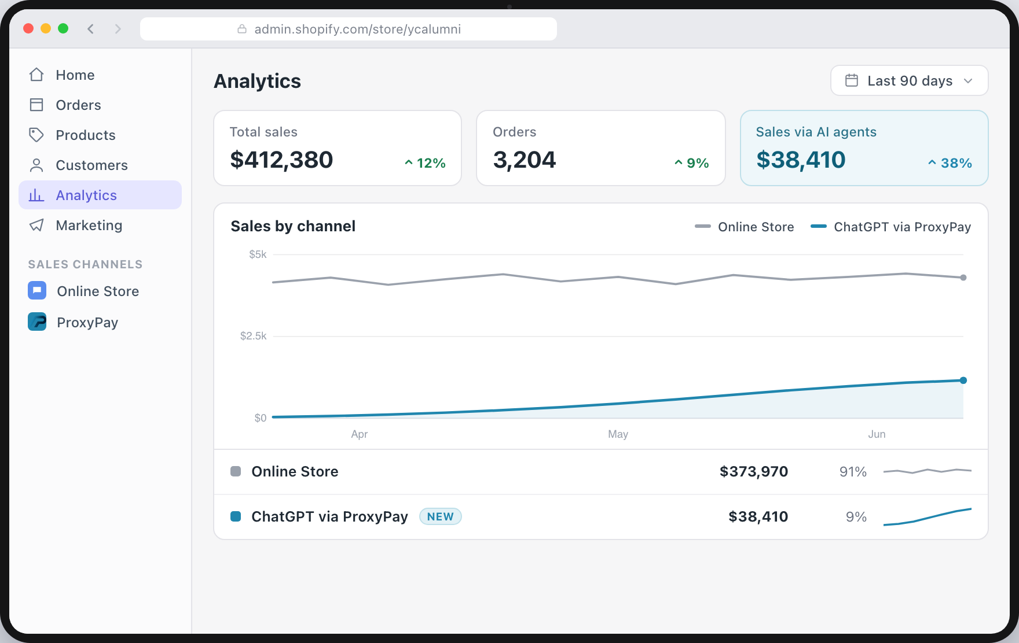
Task: Click teal square beside ChatGPT via ProxyPay row
Action: point(236,516)
